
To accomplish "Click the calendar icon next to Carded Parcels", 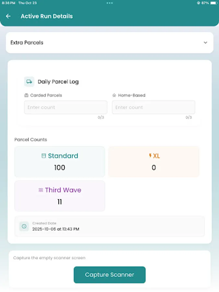I will tap(27, 95).
